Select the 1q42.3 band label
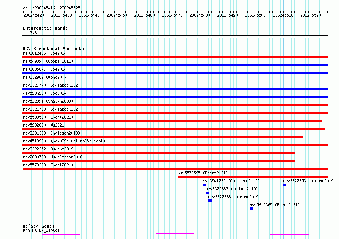339x239 pixels. click(x=30, y=33)
